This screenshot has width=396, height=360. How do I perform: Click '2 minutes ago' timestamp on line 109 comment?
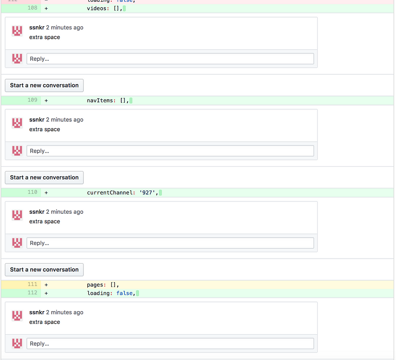65,120
